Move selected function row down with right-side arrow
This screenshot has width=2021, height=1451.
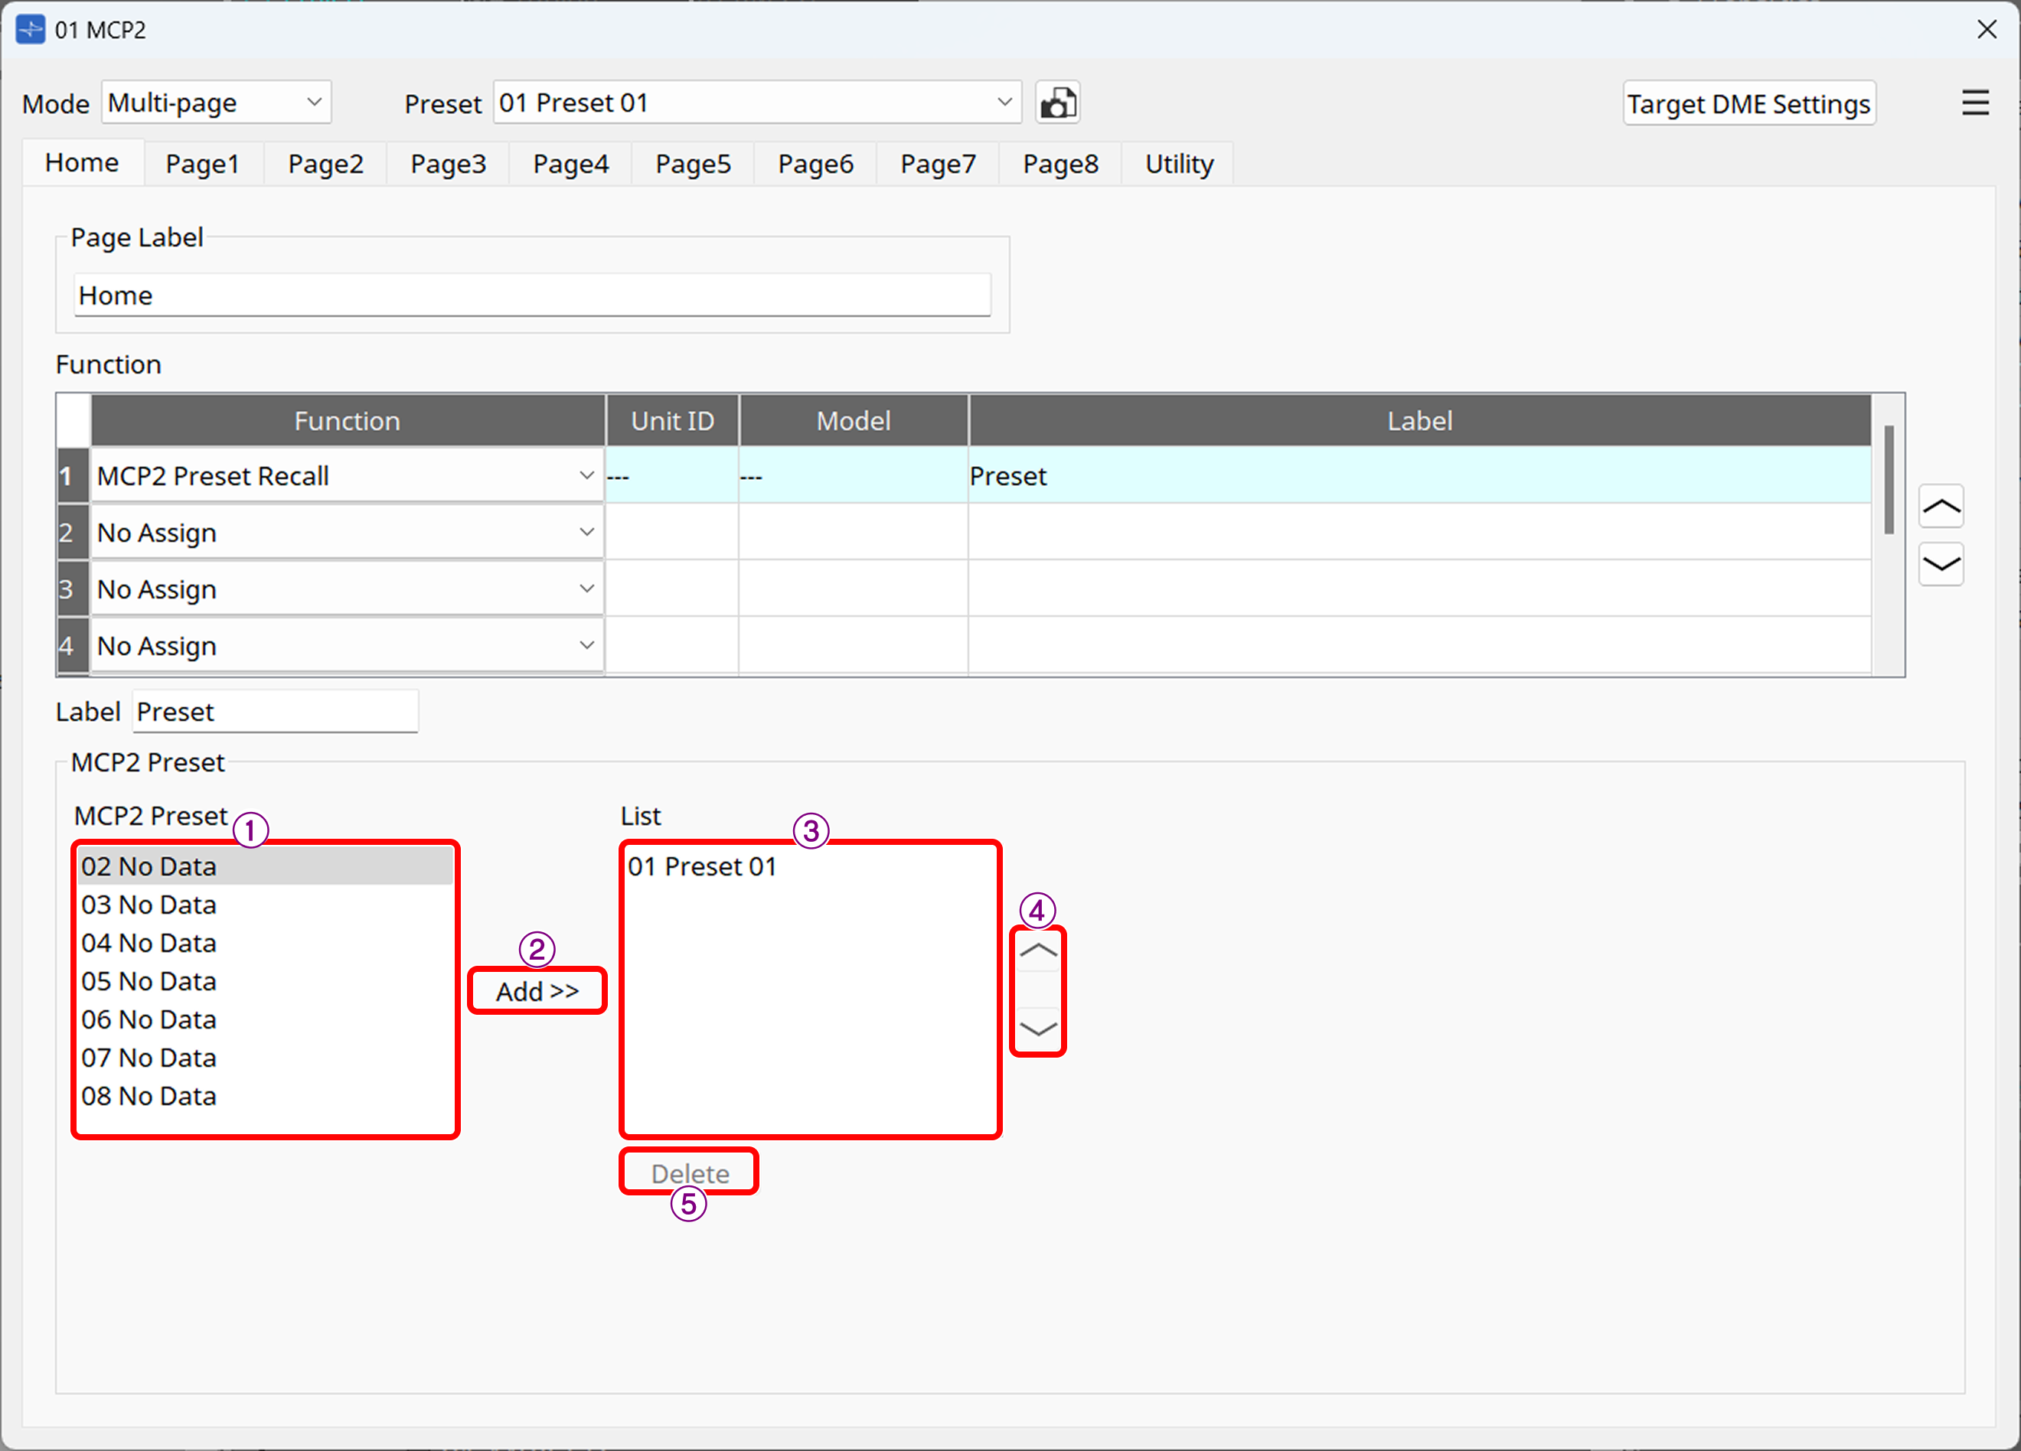1941,564
